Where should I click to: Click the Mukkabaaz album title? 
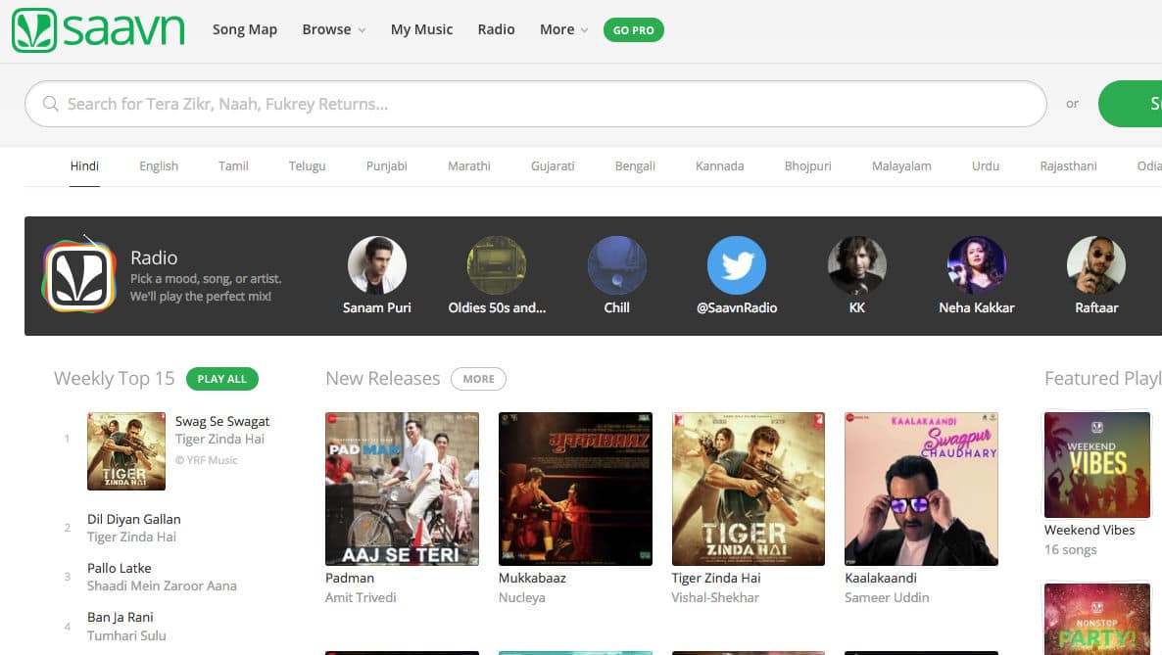pos(532,578)
